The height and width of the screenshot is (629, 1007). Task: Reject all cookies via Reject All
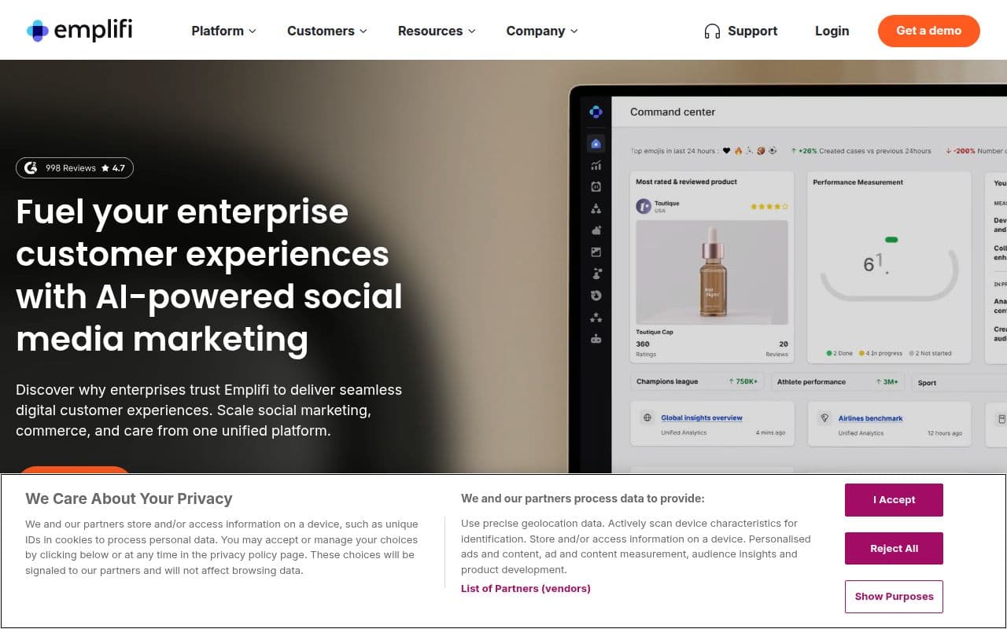[894, 548]
